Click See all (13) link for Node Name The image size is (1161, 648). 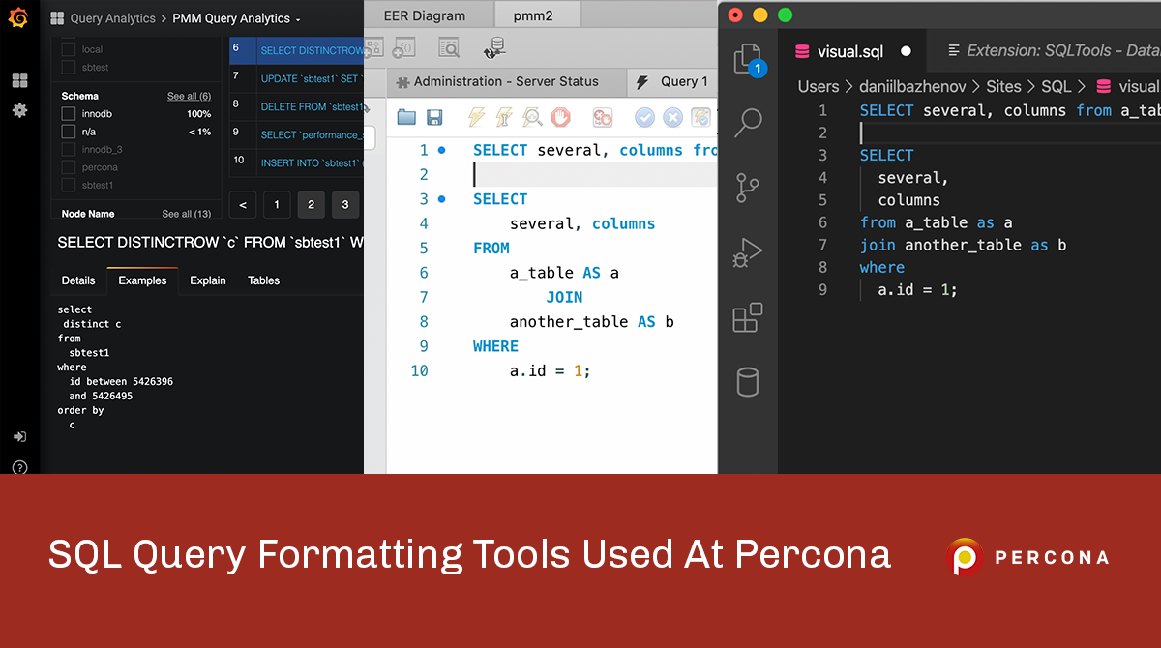[x=186, y=214]
